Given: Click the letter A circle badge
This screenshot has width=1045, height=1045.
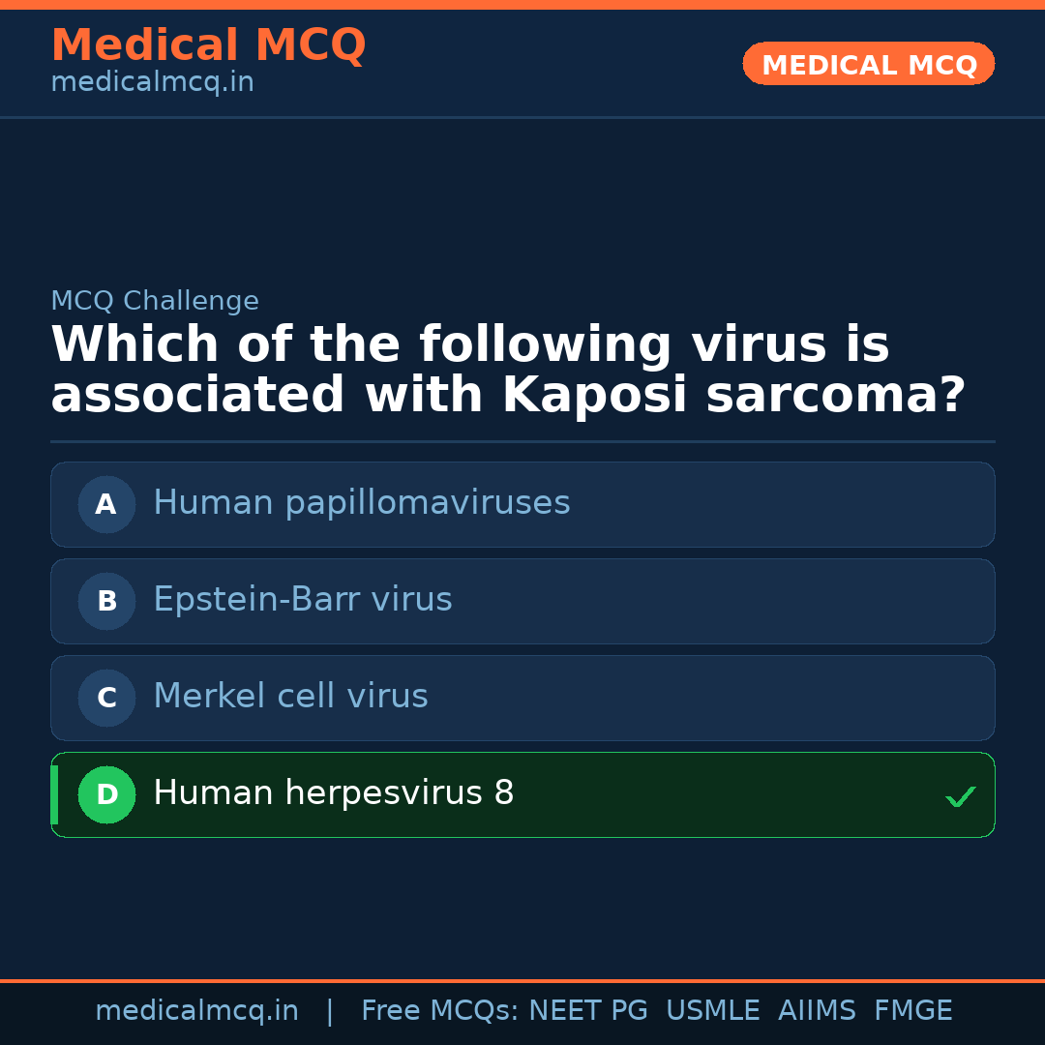Looking at the screenshot, I should click(106, 504).
